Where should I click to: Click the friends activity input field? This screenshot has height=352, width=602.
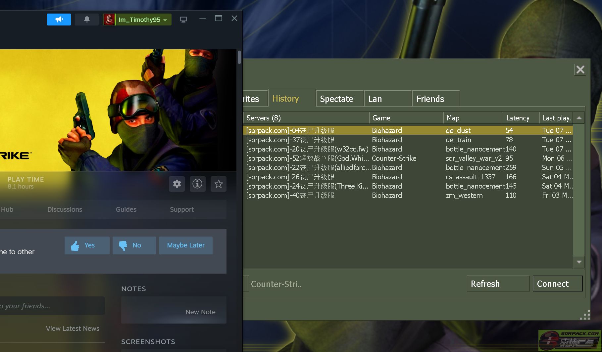[52, 306]
